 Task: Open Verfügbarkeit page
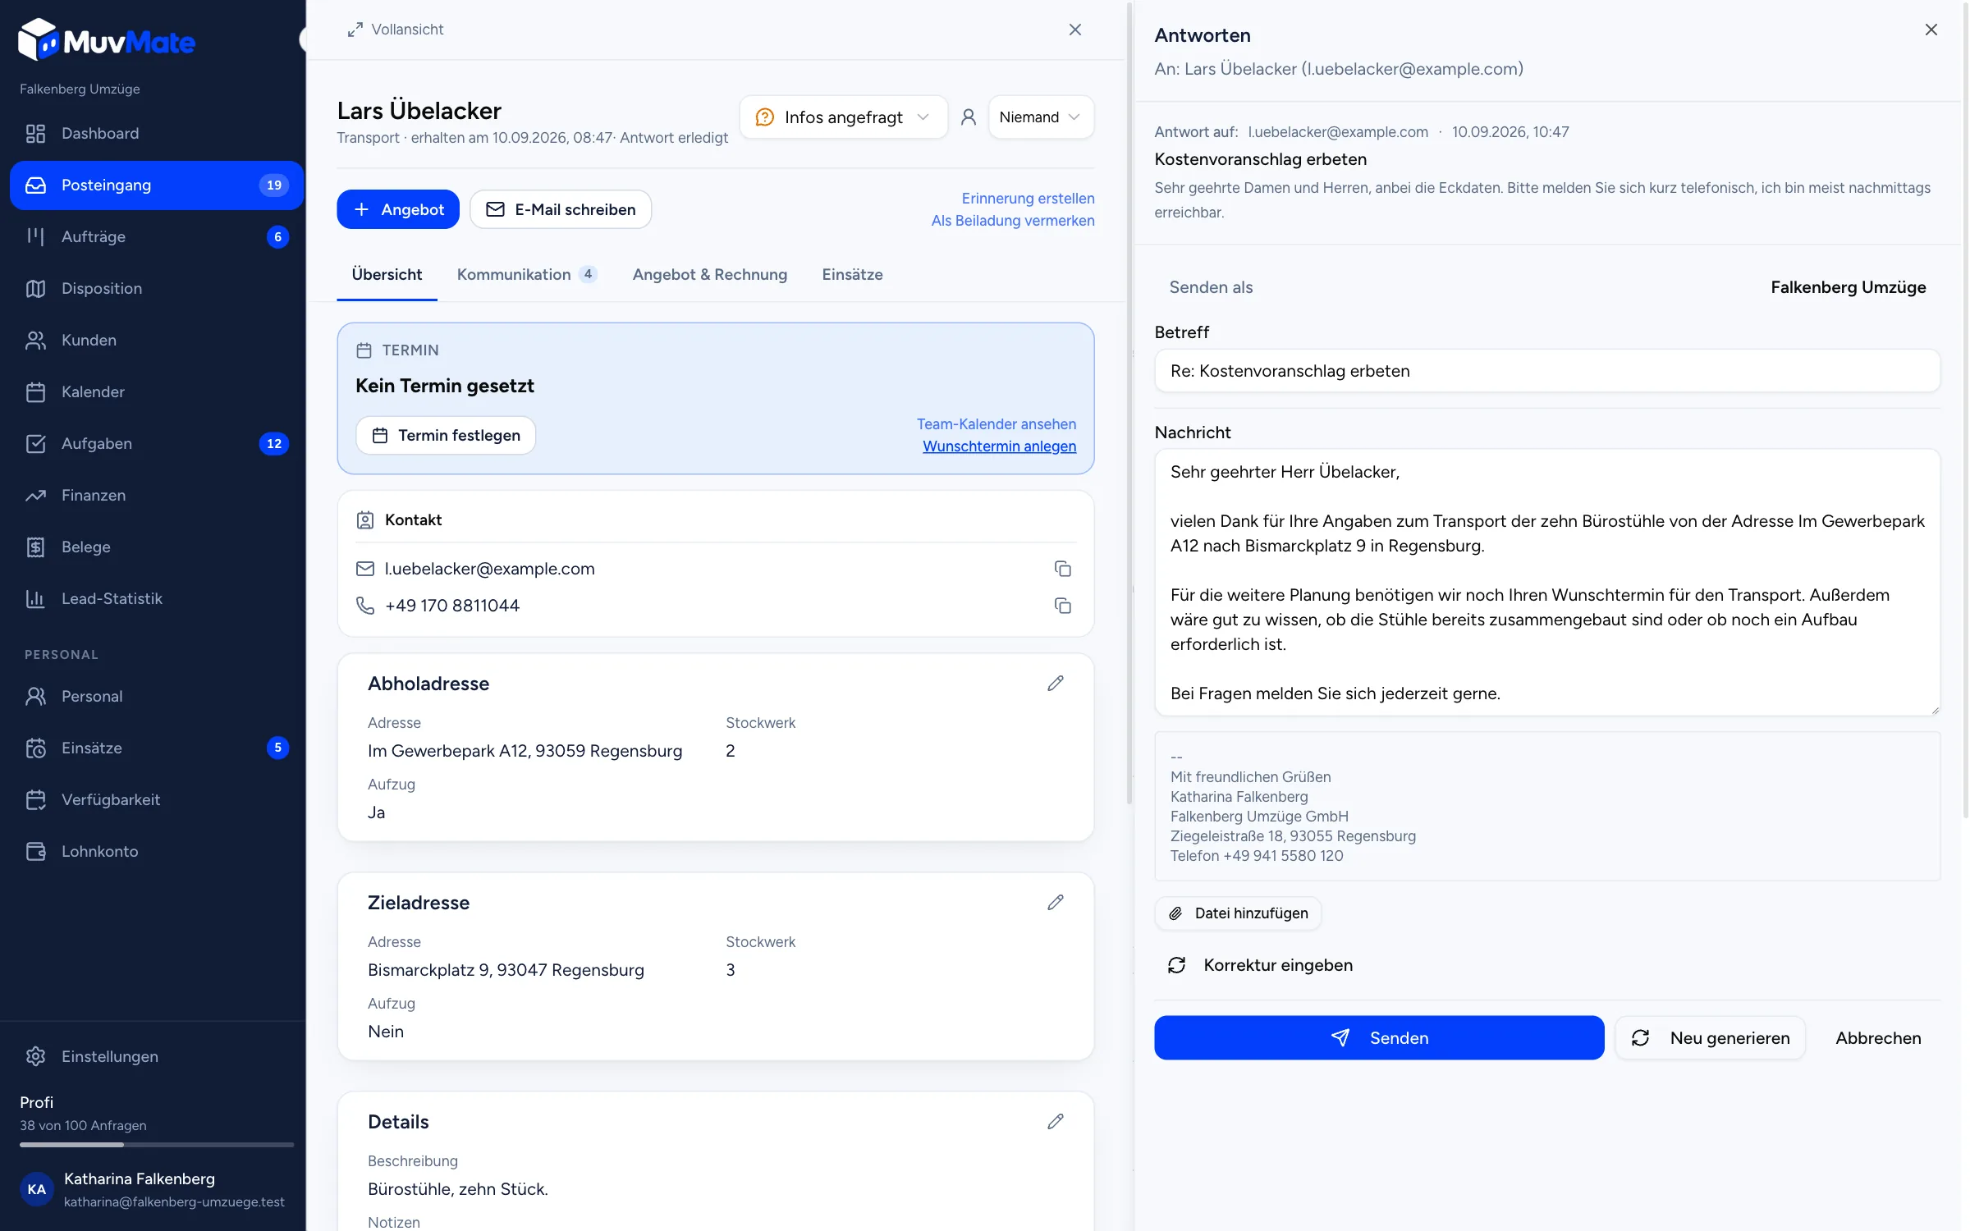tap(156, 799)
